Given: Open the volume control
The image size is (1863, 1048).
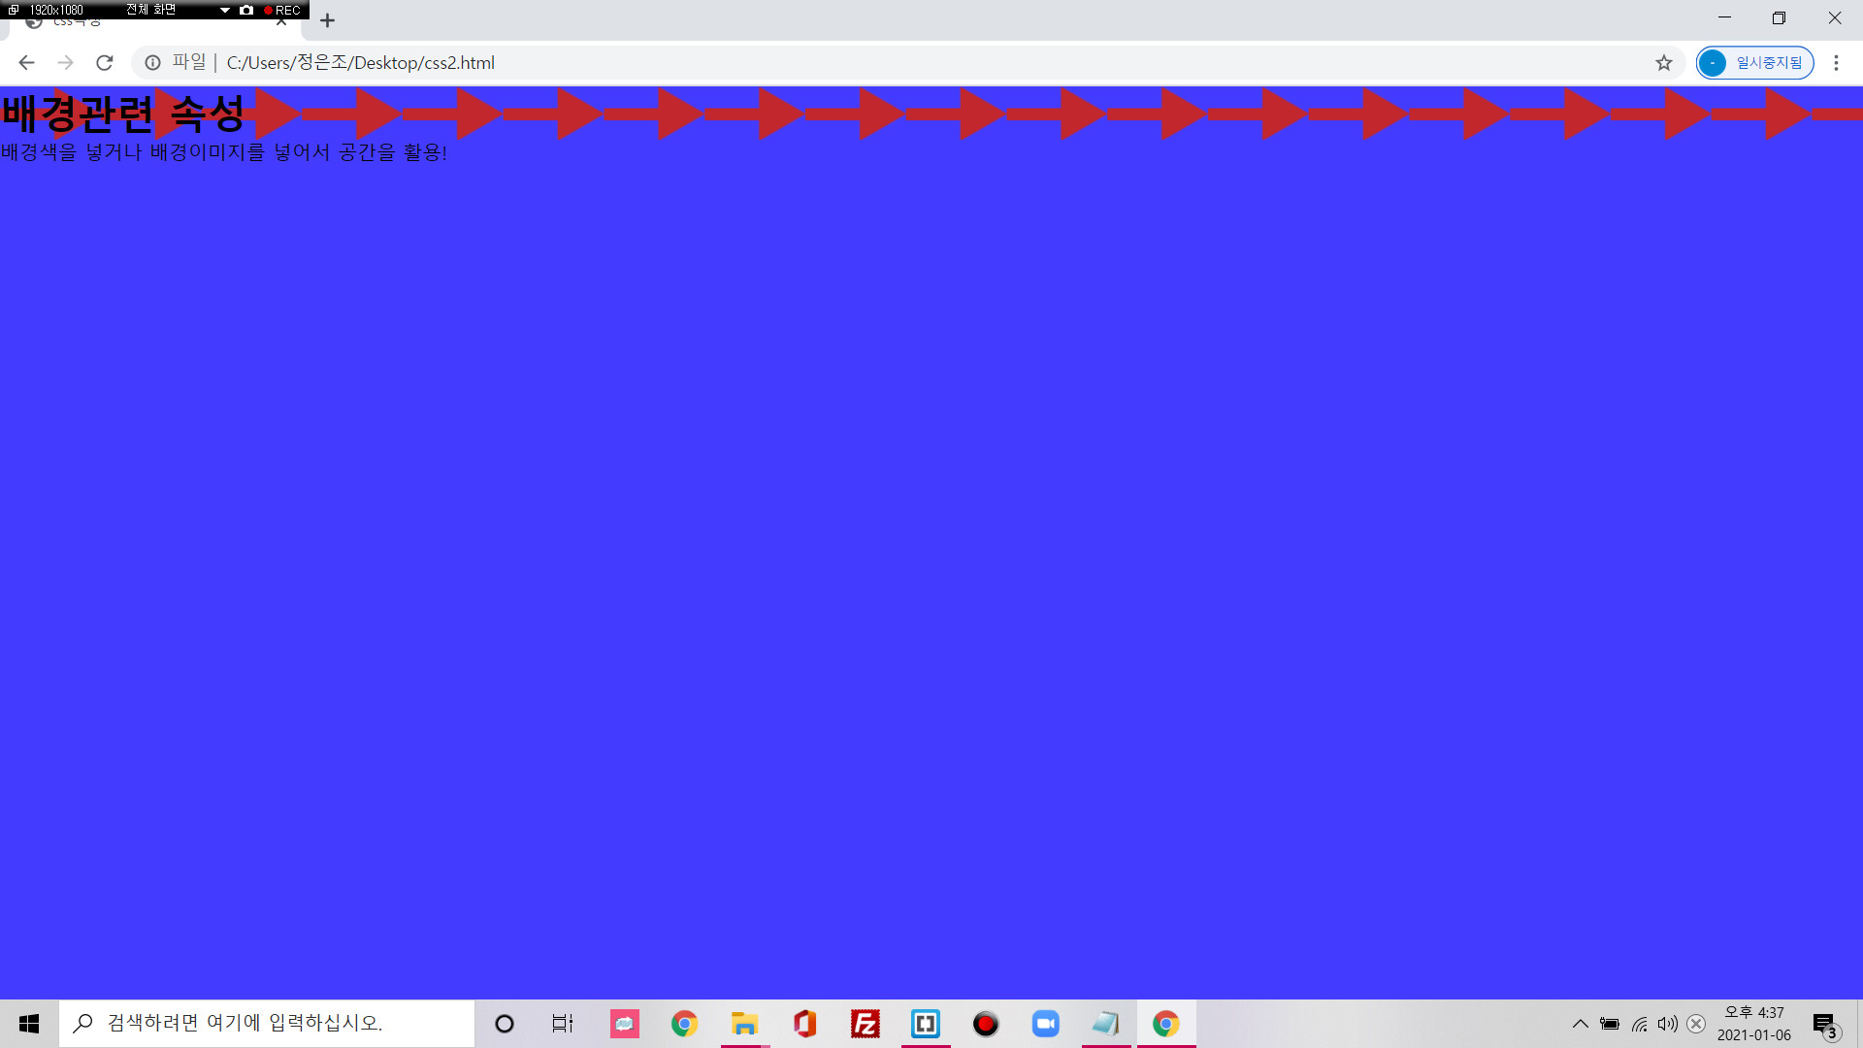Looking at the screenshot, I should click(x=1667, y=1024).
